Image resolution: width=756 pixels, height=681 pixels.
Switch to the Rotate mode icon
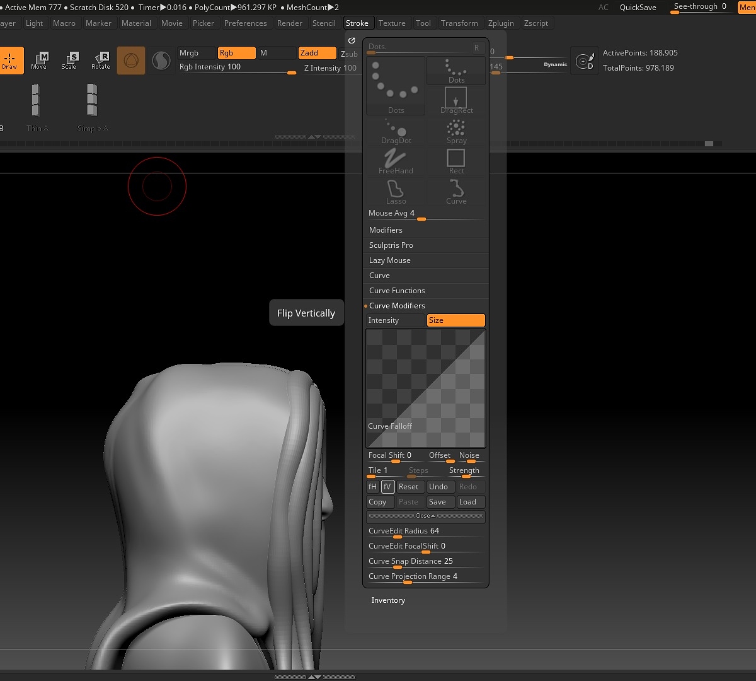coord(101,61)
